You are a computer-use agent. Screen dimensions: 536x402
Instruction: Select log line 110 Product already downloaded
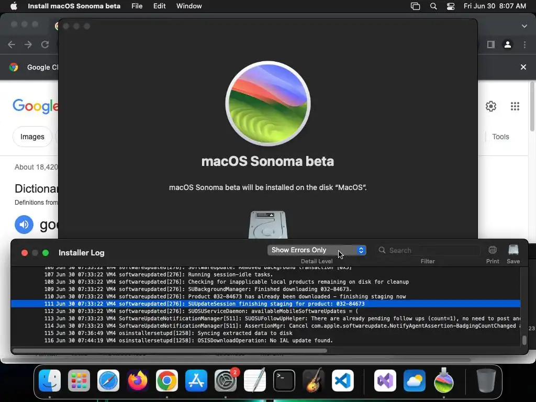pos(265,297)
